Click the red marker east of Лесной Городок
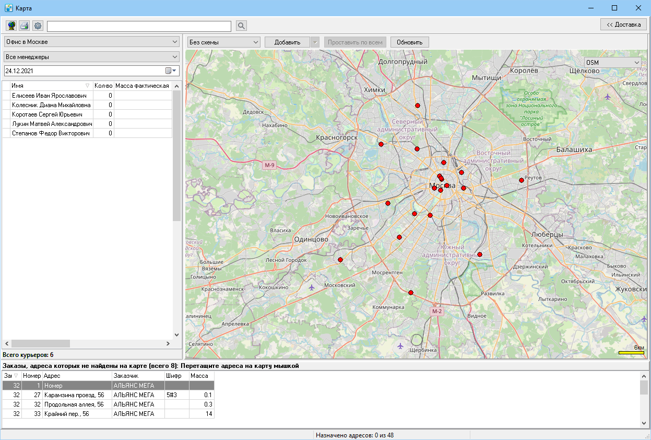Screen dimensions: 651x440 pos(340,260)
